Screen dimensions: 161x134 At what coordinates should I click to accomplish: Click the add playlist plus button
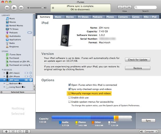point(6,132)
